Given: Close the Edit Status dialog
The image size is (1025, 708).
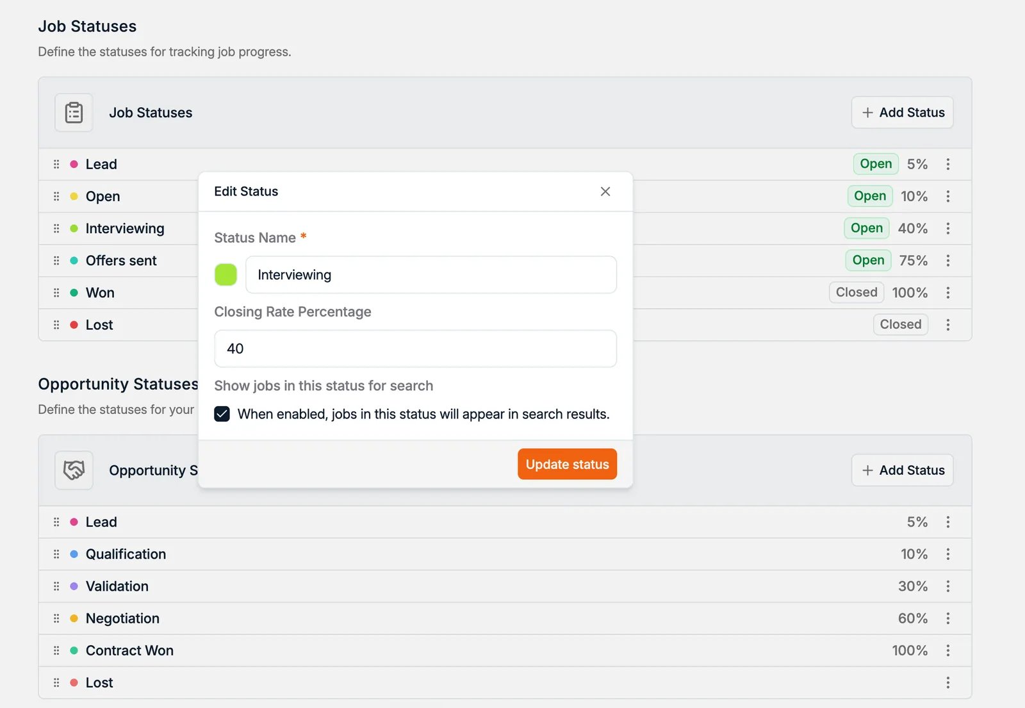Looking at the screenshot, I should click(605, 192).
